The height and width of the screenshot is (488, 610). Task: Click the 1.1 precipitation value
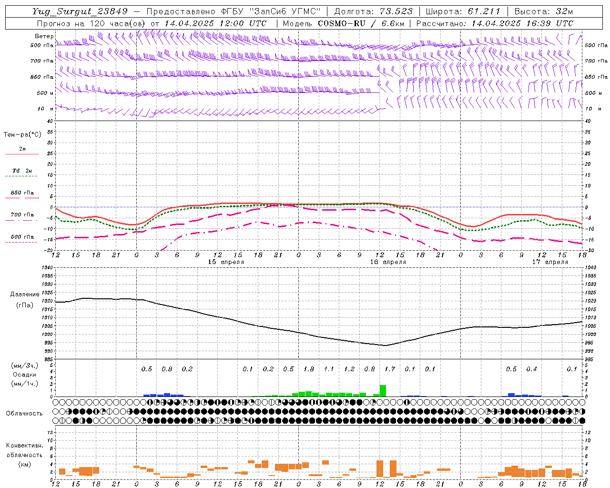(329, 369)
